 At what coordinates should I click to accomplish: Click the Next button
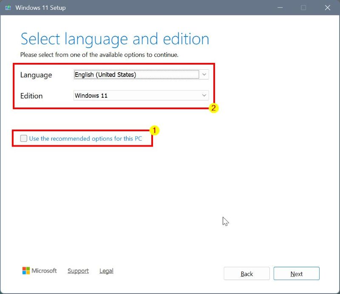coord(296,274)
